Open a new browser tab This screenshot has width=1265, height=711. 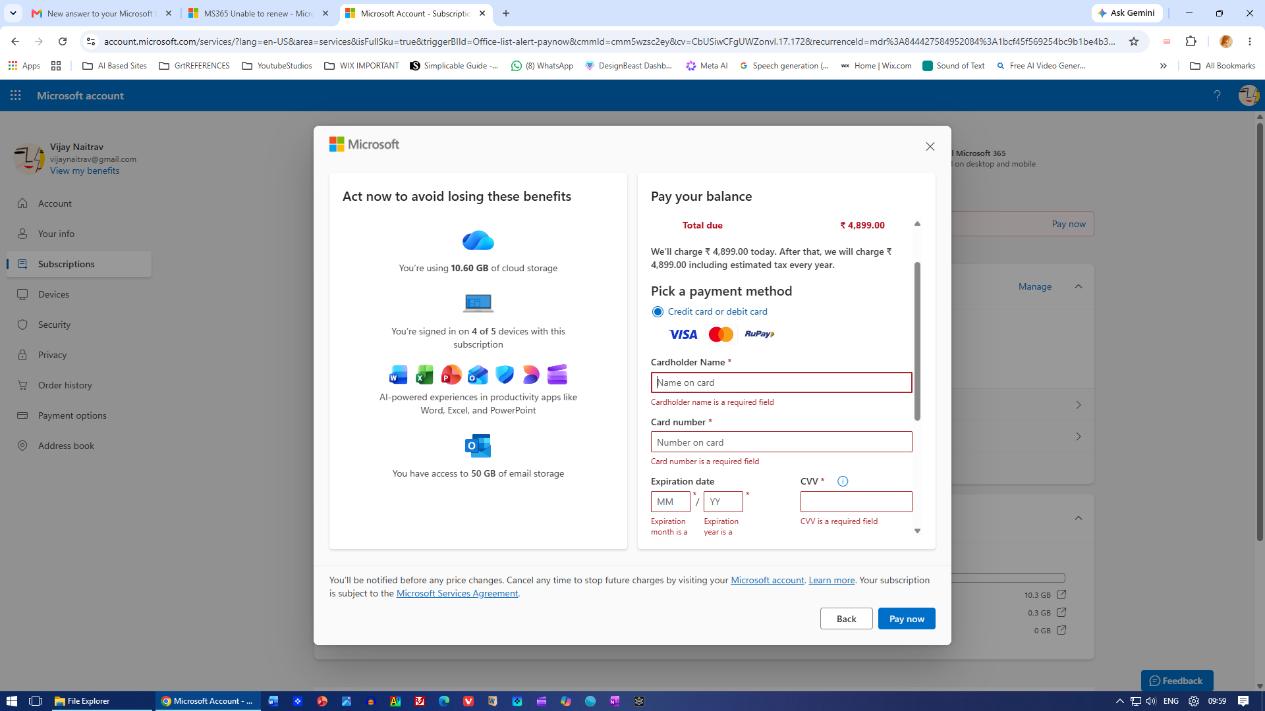coord(506,13)
